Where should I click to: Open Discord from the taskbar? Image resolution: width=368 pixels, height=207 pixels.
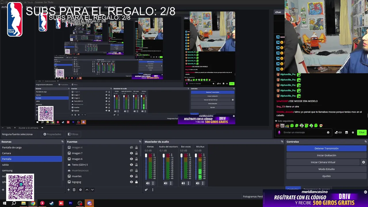(89, 203)
